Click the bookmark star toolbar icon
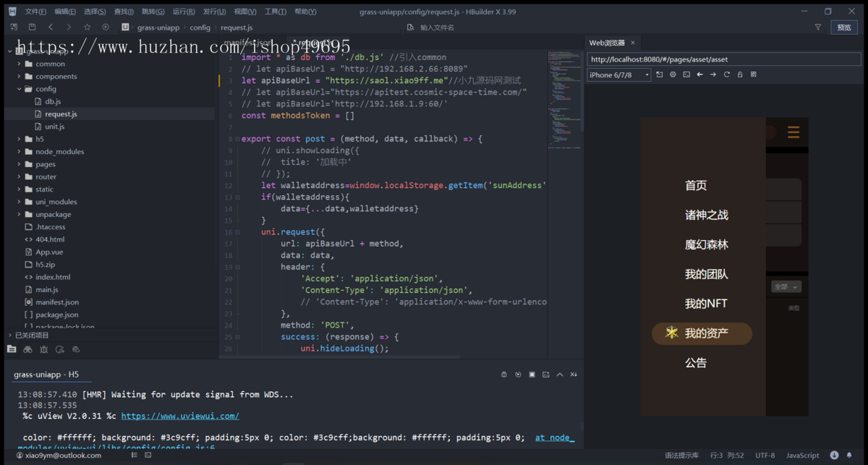The width and height of the screenshot is (868, 465). point(88,27)
